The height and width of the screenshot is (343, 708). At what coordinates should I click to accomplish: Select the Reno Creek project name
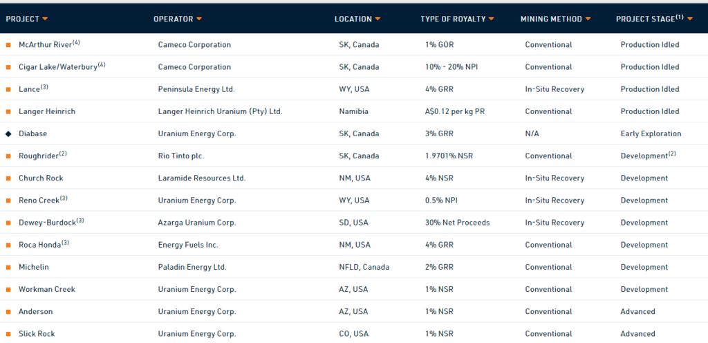click(x=43, y=200)
